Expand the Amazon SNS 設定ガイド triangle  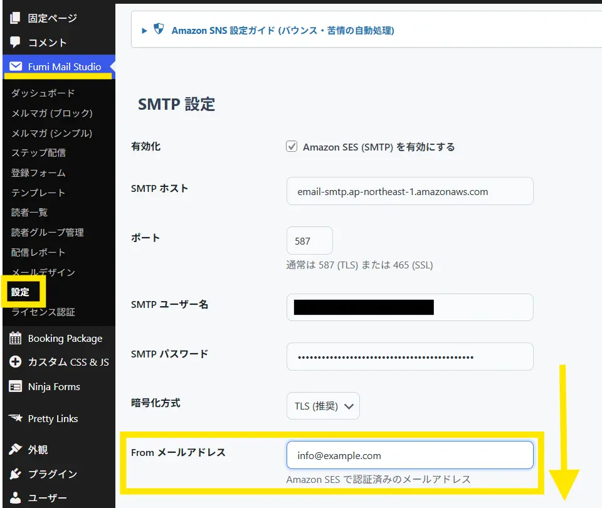(x=144, y=30)
